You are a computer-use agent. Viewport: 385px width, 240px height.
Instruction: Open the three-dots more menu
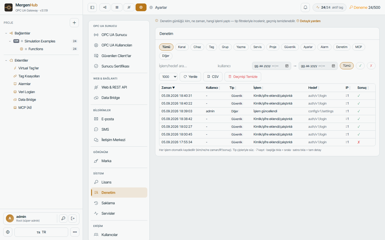(x=75, y=232)
